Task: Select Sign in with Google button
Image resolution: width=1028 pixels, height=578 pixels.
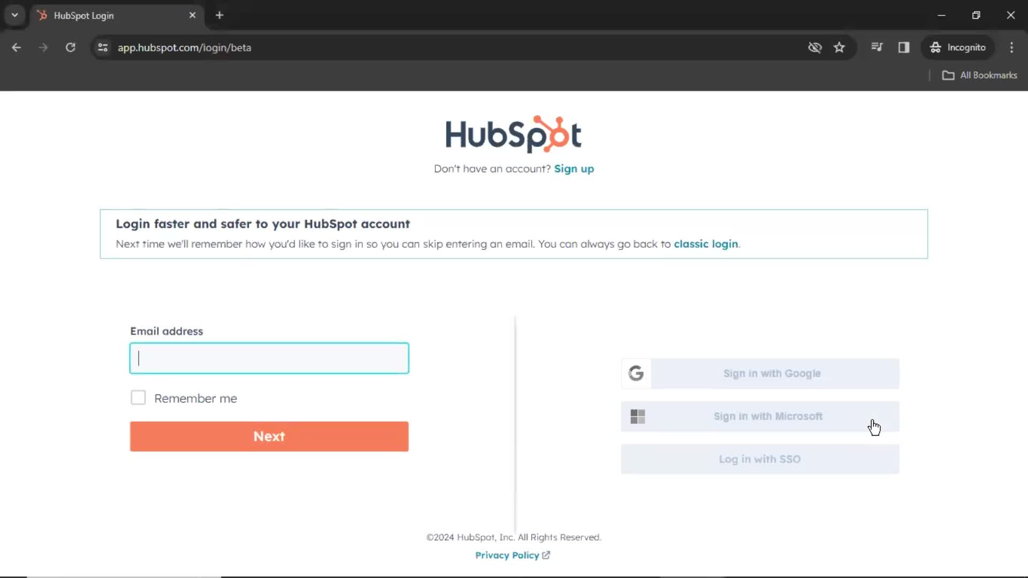Action: click(760, 374)
